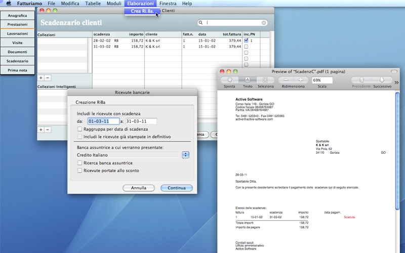Expand the Preview toolbar overflow chevron
Image resolution: width=405 pixels, height=253 pixels.
(396, 82)
